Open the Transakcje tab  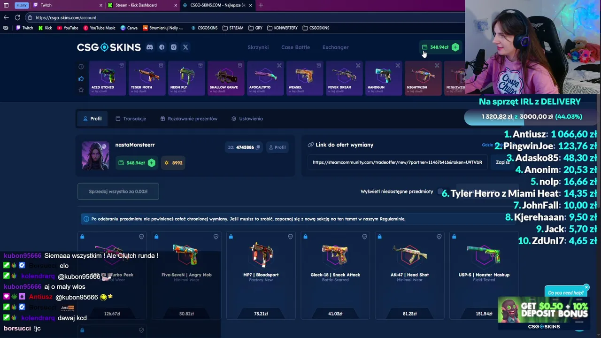131,119
